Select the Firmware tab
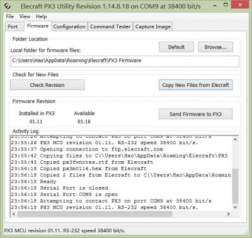Screen dimensions: 252x238 pyautogui.click(x=38, y=26)
